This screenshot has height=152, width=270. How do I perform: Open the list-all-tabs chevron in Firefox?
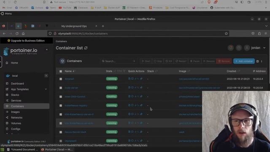coord(266,26)
